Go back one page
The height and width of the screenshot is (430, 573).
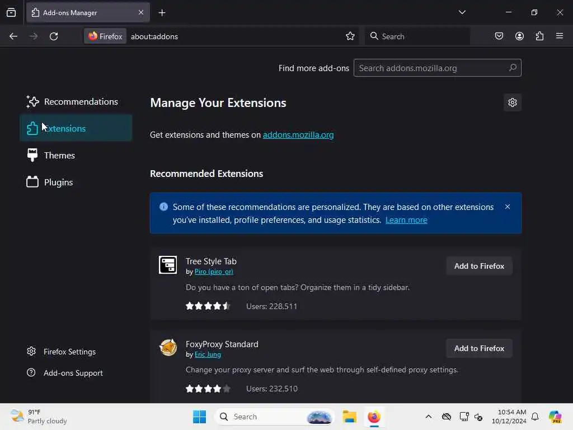point(13,36)
